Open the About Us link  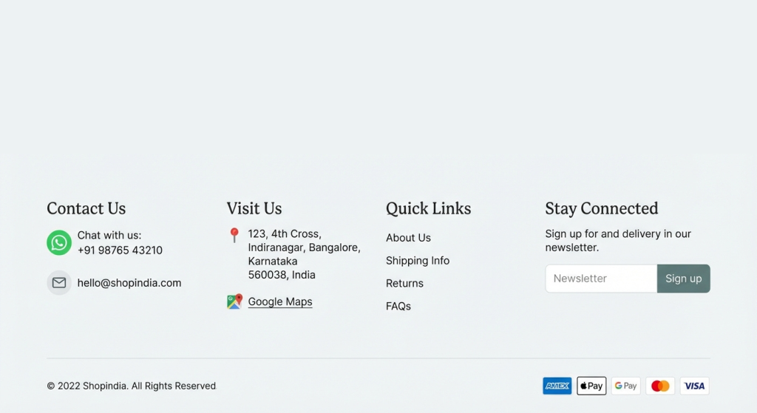click(x=408, y=238)
